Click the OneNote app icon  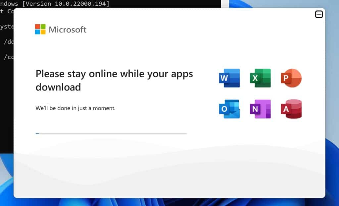click(x=260, y=109)
